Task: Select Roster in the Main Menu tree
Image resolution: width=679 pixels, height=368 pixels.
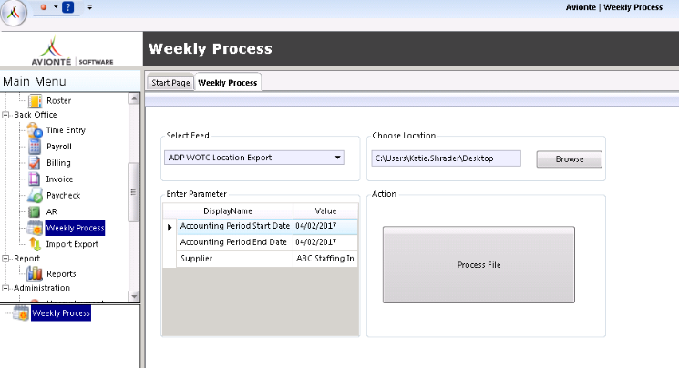Action: [x=59, y=100]
